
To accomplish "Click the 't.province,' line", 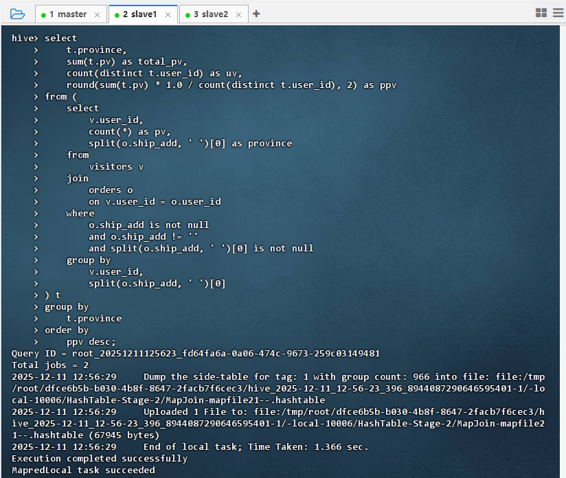I will coord(96,50).
